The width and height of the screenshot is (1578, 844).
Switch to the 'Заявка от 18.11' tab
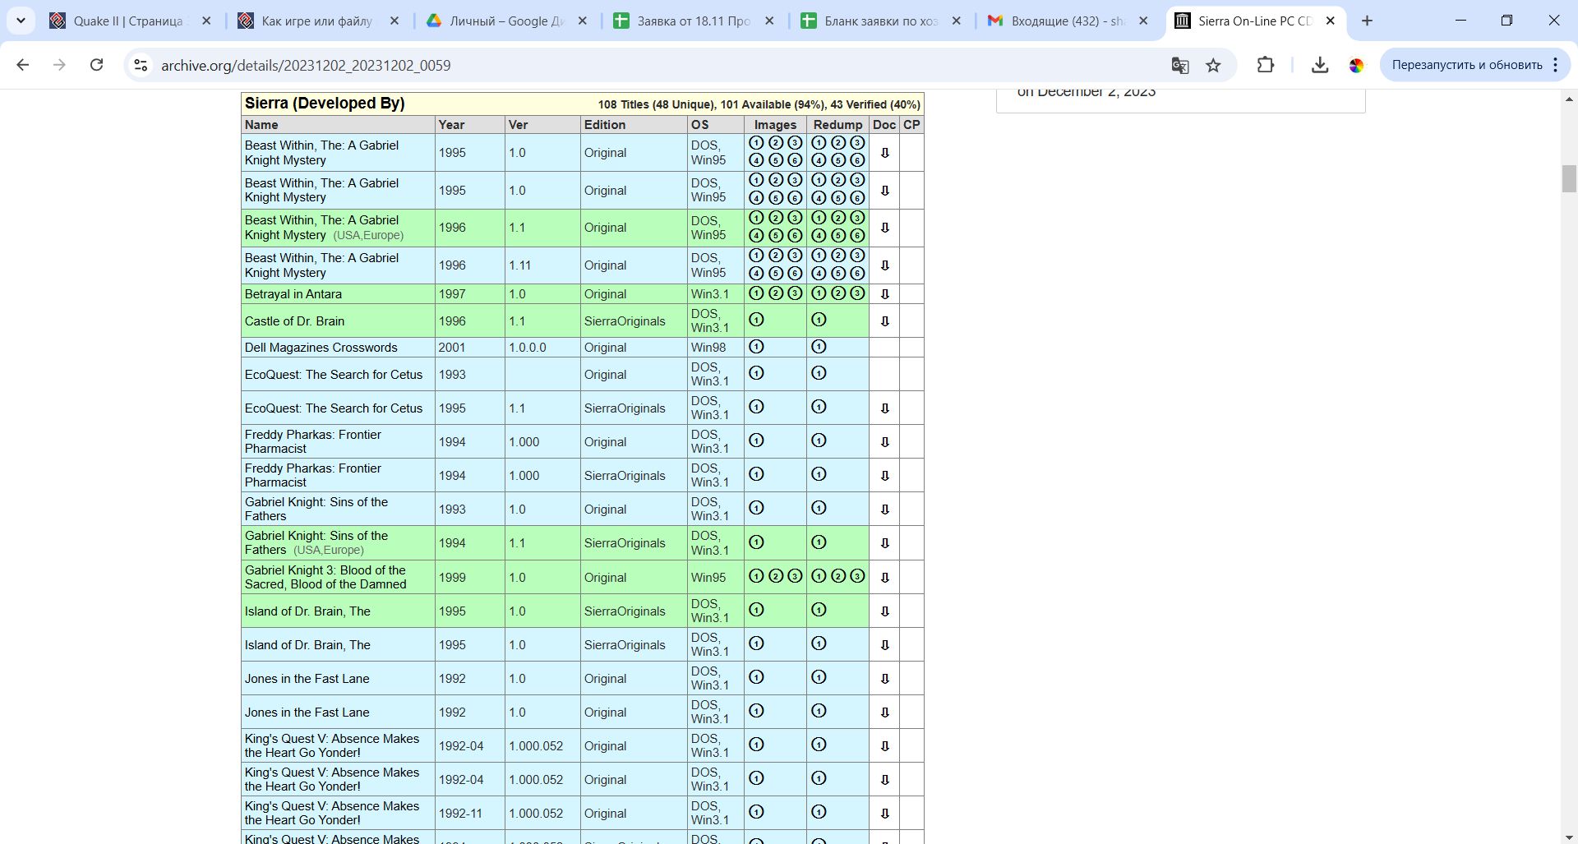(694, 21)
